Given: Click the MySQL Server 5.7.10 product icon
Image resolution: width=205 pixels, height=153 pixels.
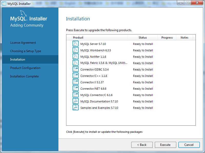Looking at the screenshot, I should pos(75,44).
